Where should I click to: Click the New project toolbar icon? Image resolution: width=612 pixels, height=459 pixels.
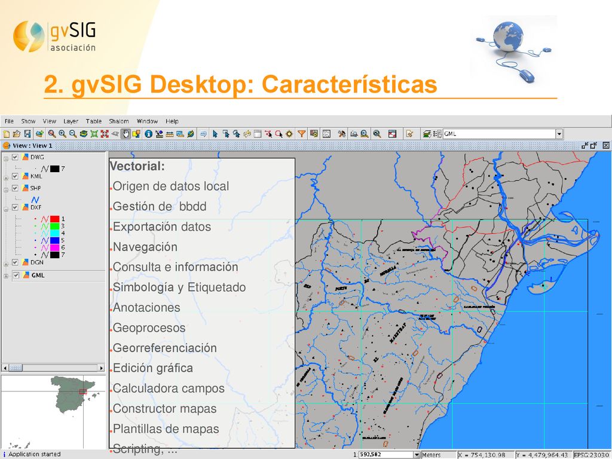[6, 134]
